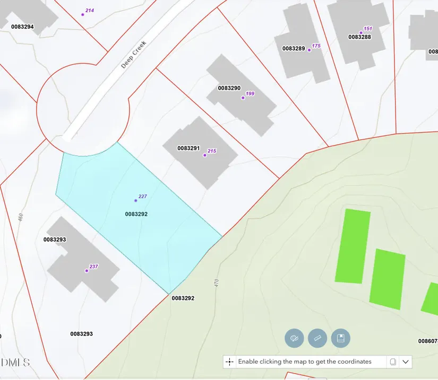Select parcel 0083290 label
438x380 pixels.
click(x=229, y=88)
